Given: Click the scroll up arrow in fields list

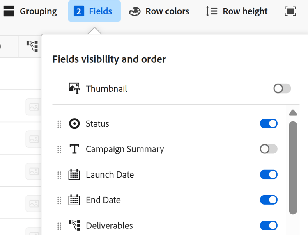Looking at the screenshot, I should [293, 112].
